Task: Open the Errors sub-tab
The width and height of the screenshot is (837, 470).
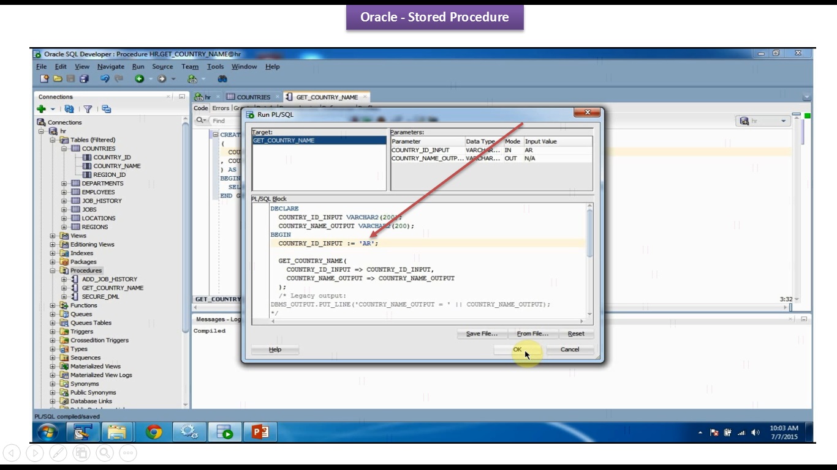Action: (x=221, y=108)
